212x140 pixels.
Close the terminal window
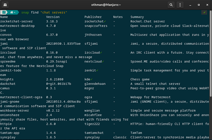point(207,5)
